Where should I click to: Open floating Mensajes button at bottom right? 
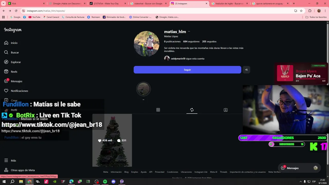click(300, 168)
